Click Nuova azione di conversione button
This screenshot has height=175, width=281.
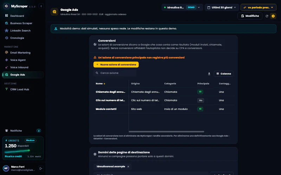point(116,64)
